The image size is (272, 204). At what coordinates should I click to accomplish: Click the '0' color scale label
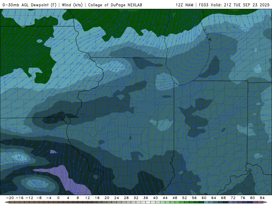point(58,198)
